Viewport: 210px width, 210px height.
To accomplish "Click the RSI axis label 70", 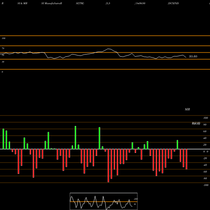I will coord(3,48).
